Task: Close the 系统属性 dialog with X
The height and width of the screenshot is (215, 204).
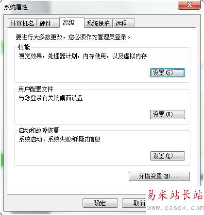Action: point(189,5)
